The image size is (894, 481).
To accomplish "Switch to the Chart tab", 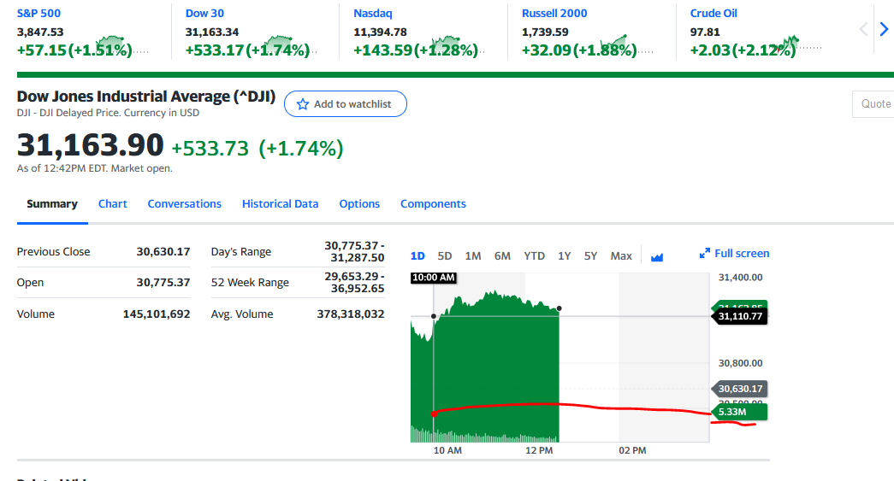I will (x=112, y=204).
